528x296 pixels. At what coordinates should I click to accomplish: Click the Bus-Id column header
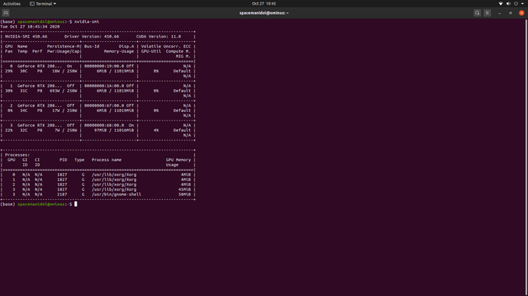[92, 47]
